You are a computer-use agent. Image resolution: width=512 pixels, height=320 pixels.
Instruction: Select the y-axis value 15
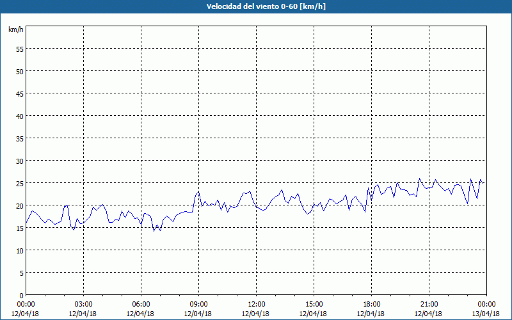pyautogui.click(x=20, y=228)
